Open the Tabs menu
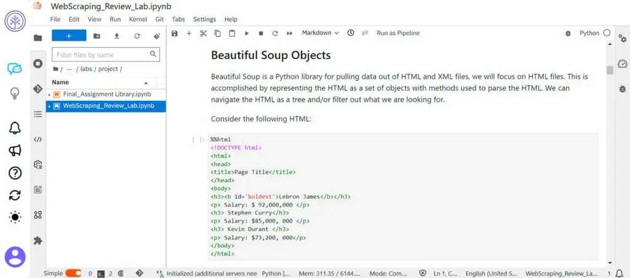Screen dimensions: 630x278 tap(178, 19)
